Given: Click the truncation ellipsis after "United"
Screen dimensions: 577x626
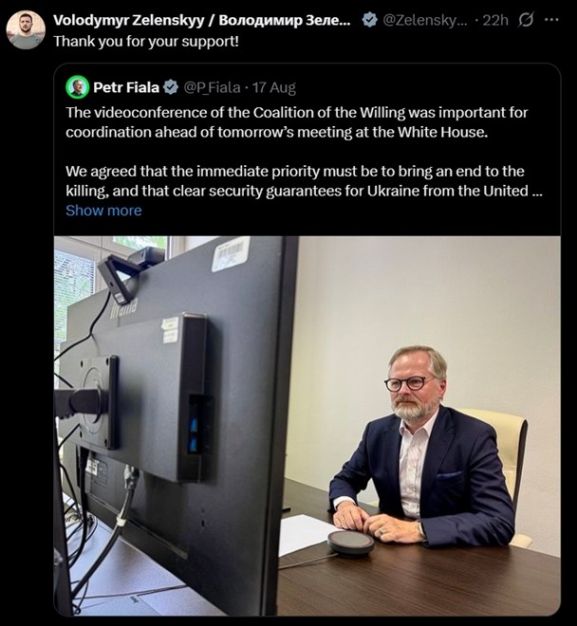Looking at the screenshot, I should (538, 191).
